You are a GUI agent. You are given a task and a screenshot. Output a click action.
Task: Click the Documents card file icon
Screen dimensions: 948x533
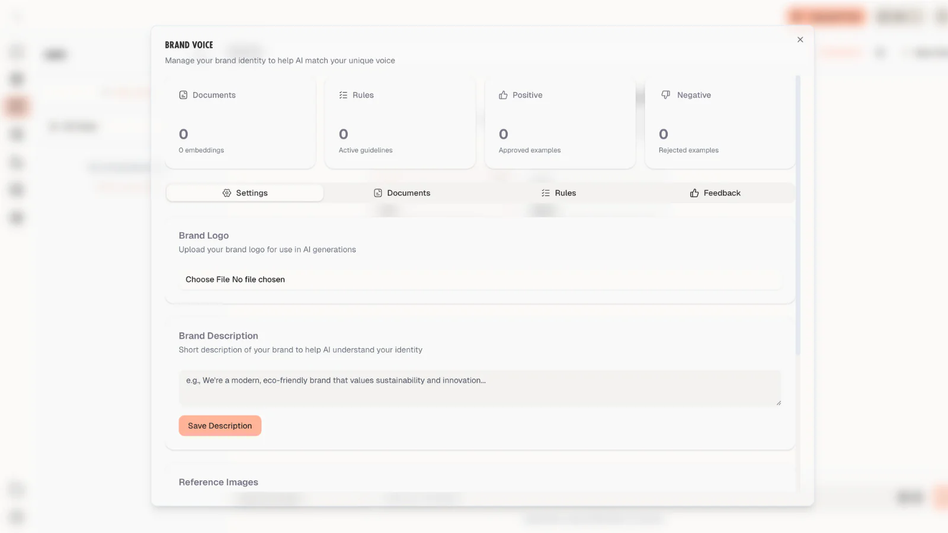tap(183, 95)
